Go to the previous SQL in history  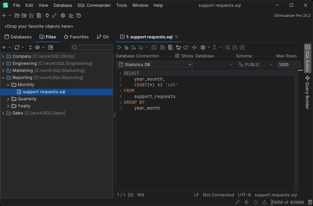[178, 47]
